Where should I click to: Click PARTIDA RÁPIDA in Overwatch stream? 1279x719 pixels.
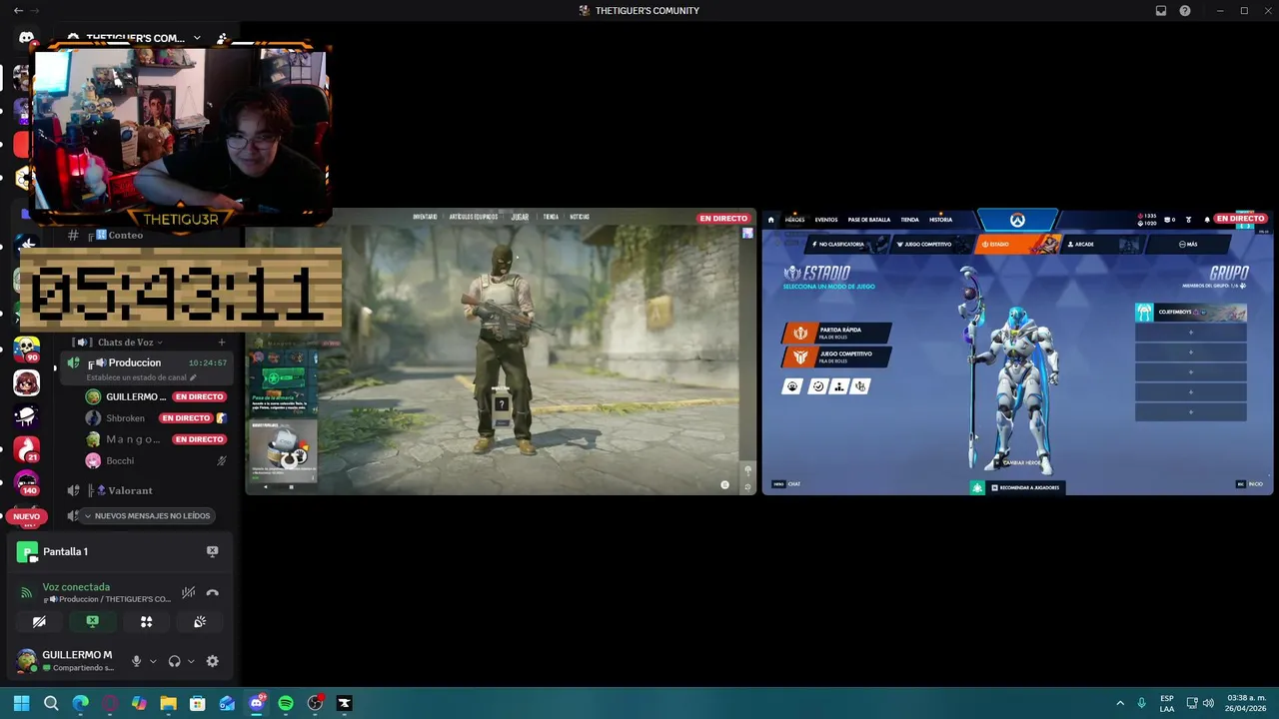click(837, 332)
